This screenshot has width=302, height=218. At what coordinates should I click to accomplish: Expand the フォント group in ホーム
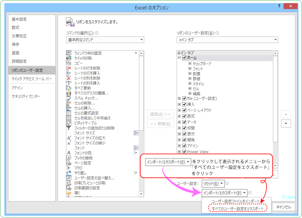pyautogui.click(x=190, y=68)
